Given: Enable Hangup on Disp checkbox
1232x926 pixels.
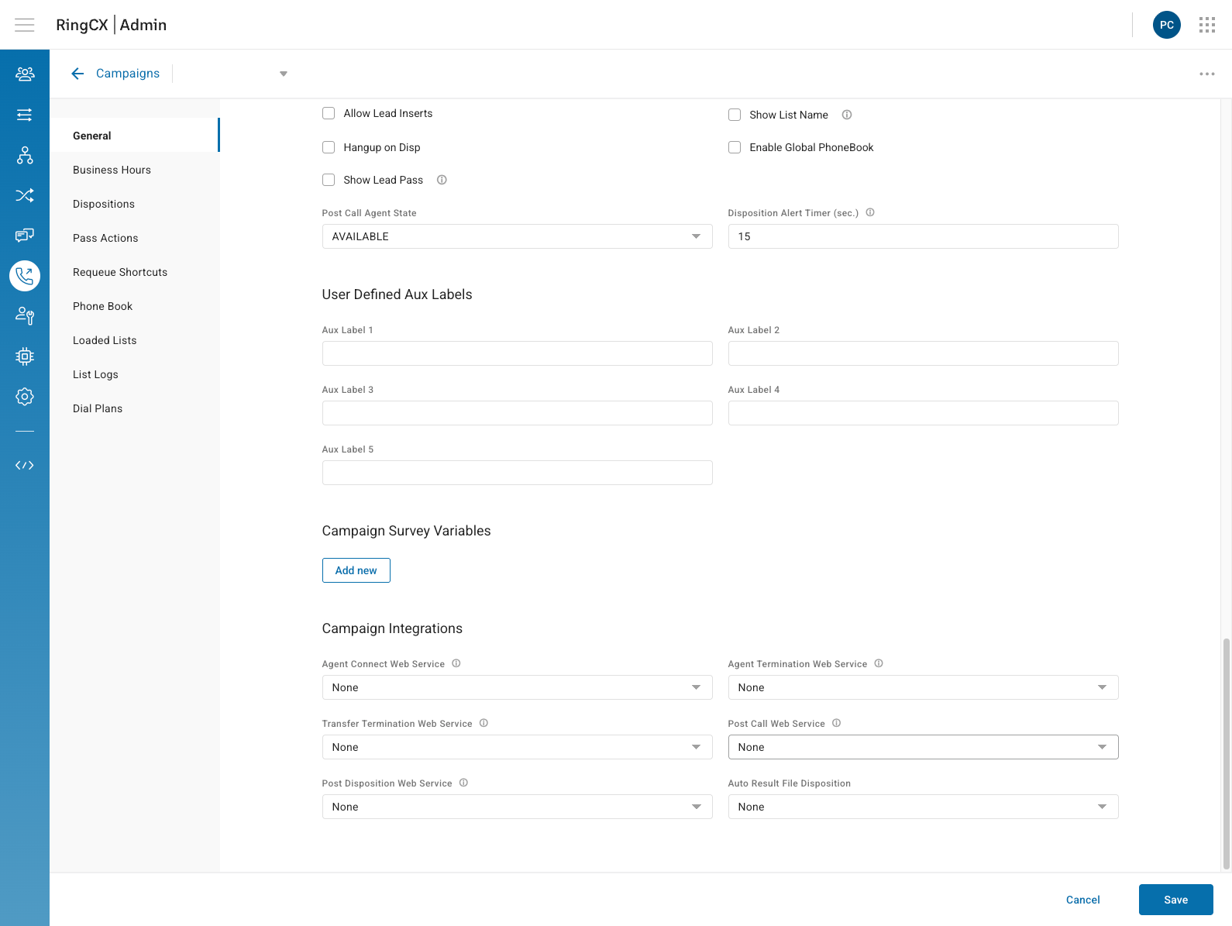Looking at the screenshot, I should point(329,147).
